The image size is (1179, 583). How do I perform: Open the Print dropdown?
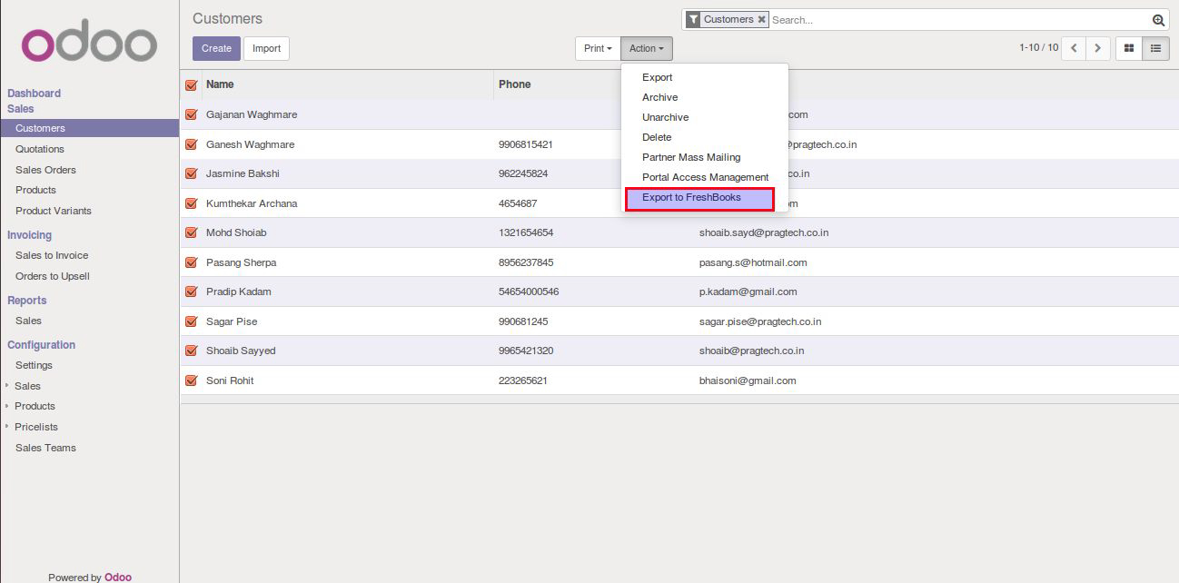tap(598, 48)
